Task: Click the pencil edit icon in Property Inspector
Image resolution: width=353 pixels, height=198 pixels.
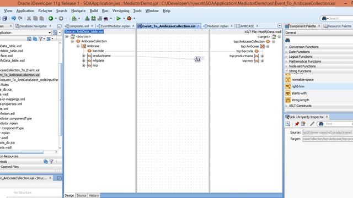Action: pos(312,124)
